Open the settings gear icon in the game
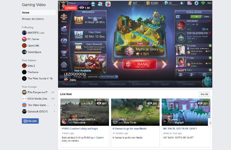231x150 pixels. click(x=196, y=3)
